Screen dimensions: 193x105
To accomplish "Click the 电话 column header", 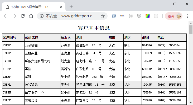I will 172,37.
